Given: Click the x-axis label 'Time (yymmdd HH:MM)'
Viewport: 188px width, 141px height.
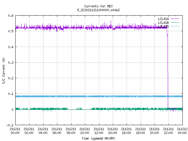Looking at the screenshot, I should [98, 138].
